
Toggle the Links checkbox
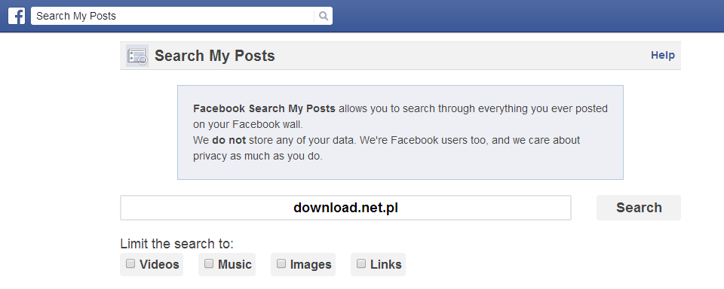coord(361,263)
